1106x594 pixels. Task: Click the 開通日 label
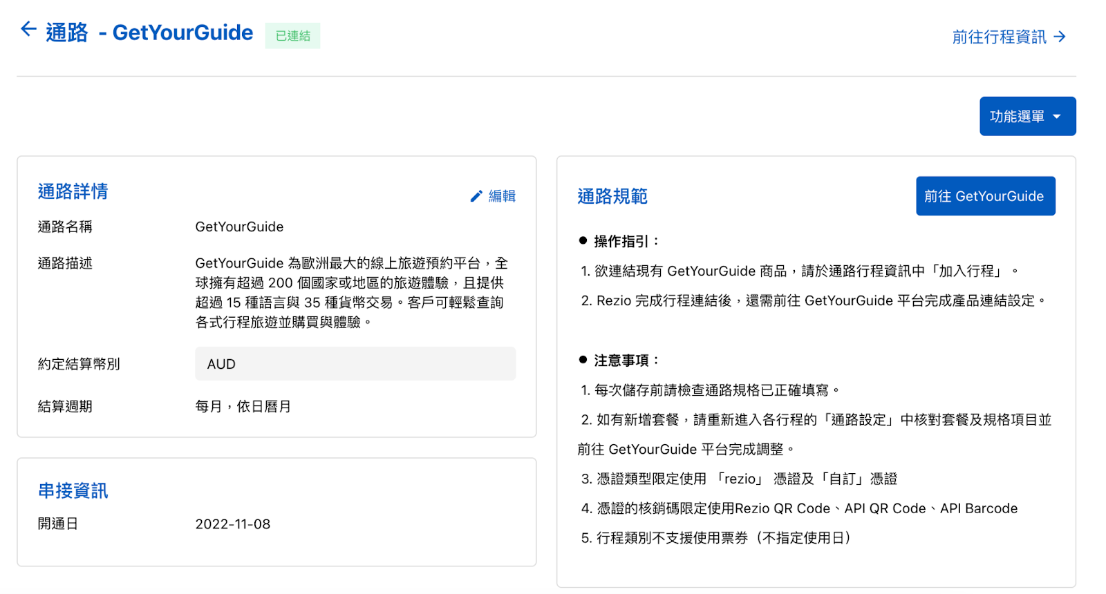pyautogui.click(x=58, y=524)
